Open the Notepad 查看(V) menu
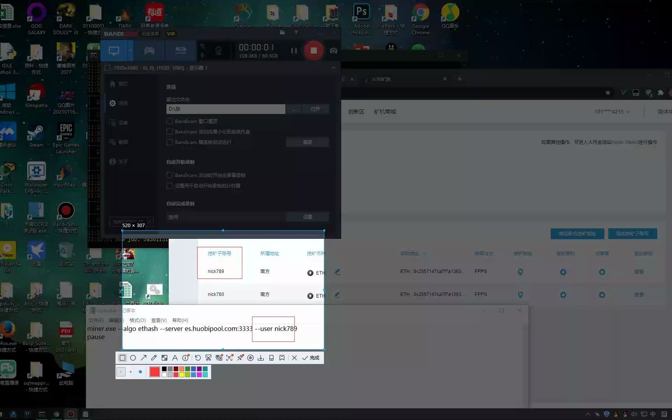The width and height of the screenshot is (672, 420). click(x=159, y=320)
